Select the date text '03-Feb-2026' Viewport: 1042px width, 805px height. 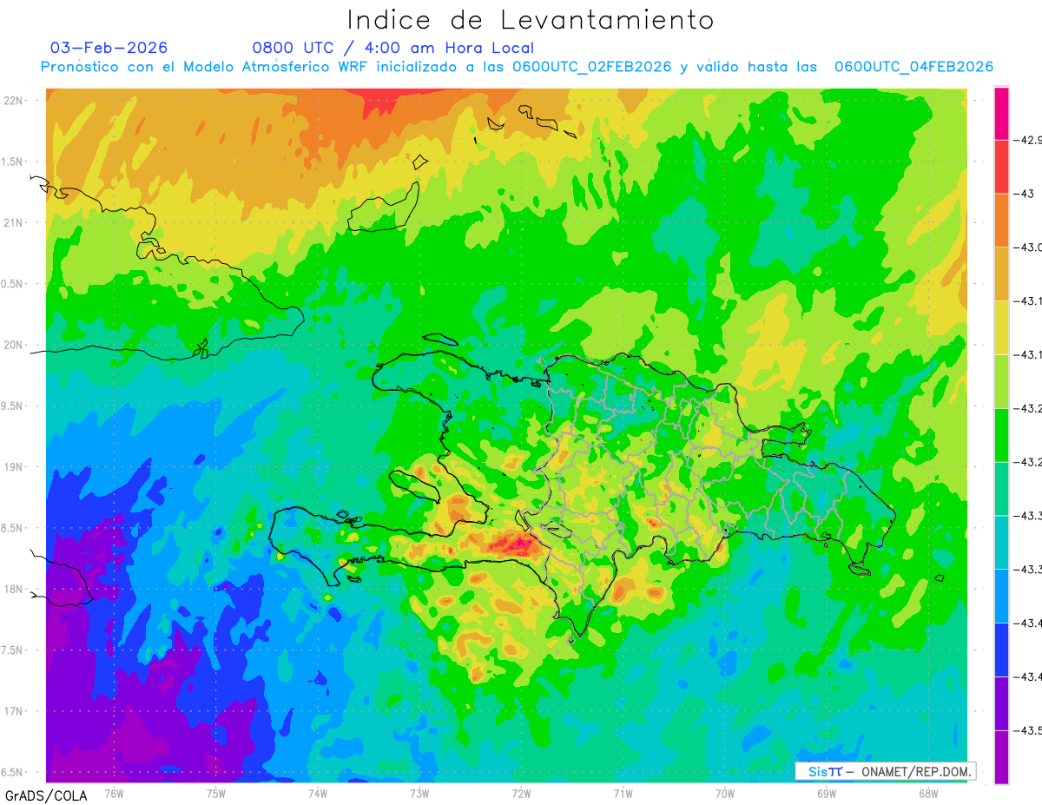click(x=109, y=48)
